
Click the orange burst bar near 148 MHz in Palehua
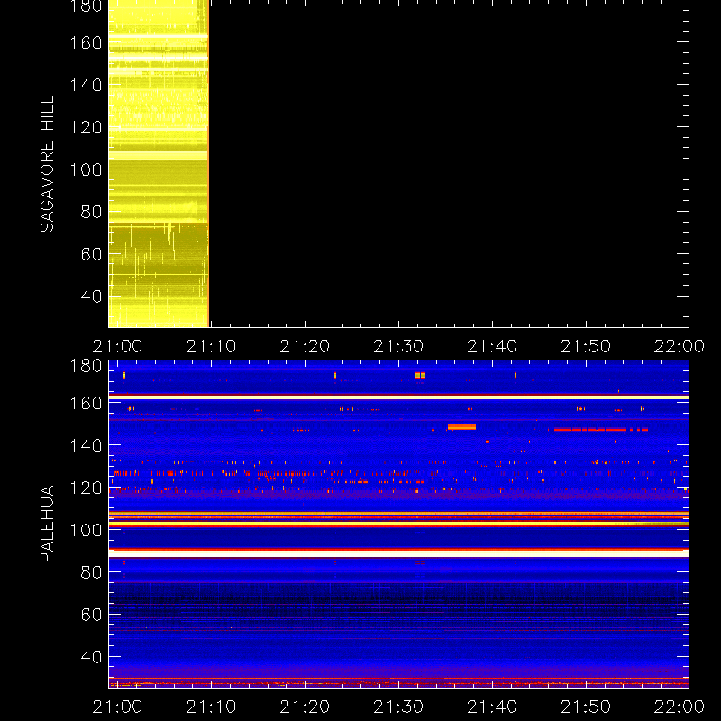461,427
